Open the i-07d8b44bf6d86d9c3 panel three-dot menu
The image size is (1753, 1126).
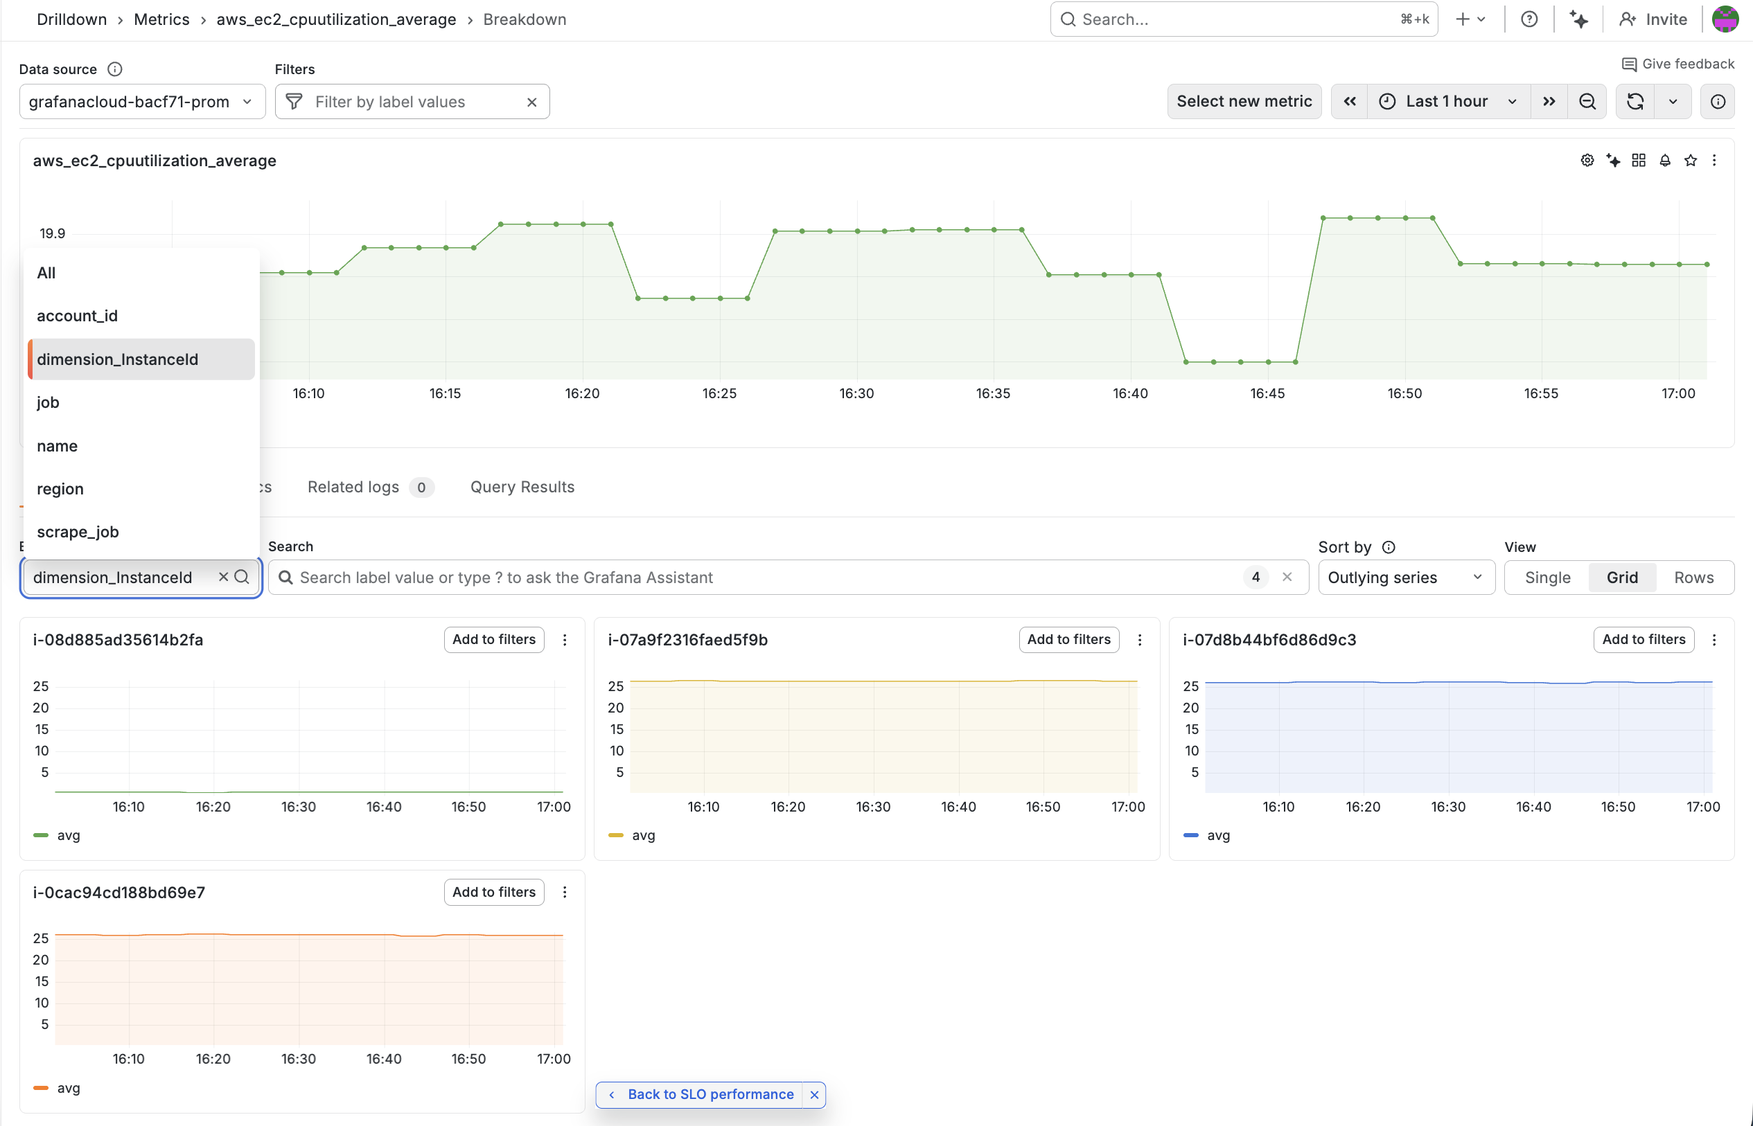(1714, 640)
